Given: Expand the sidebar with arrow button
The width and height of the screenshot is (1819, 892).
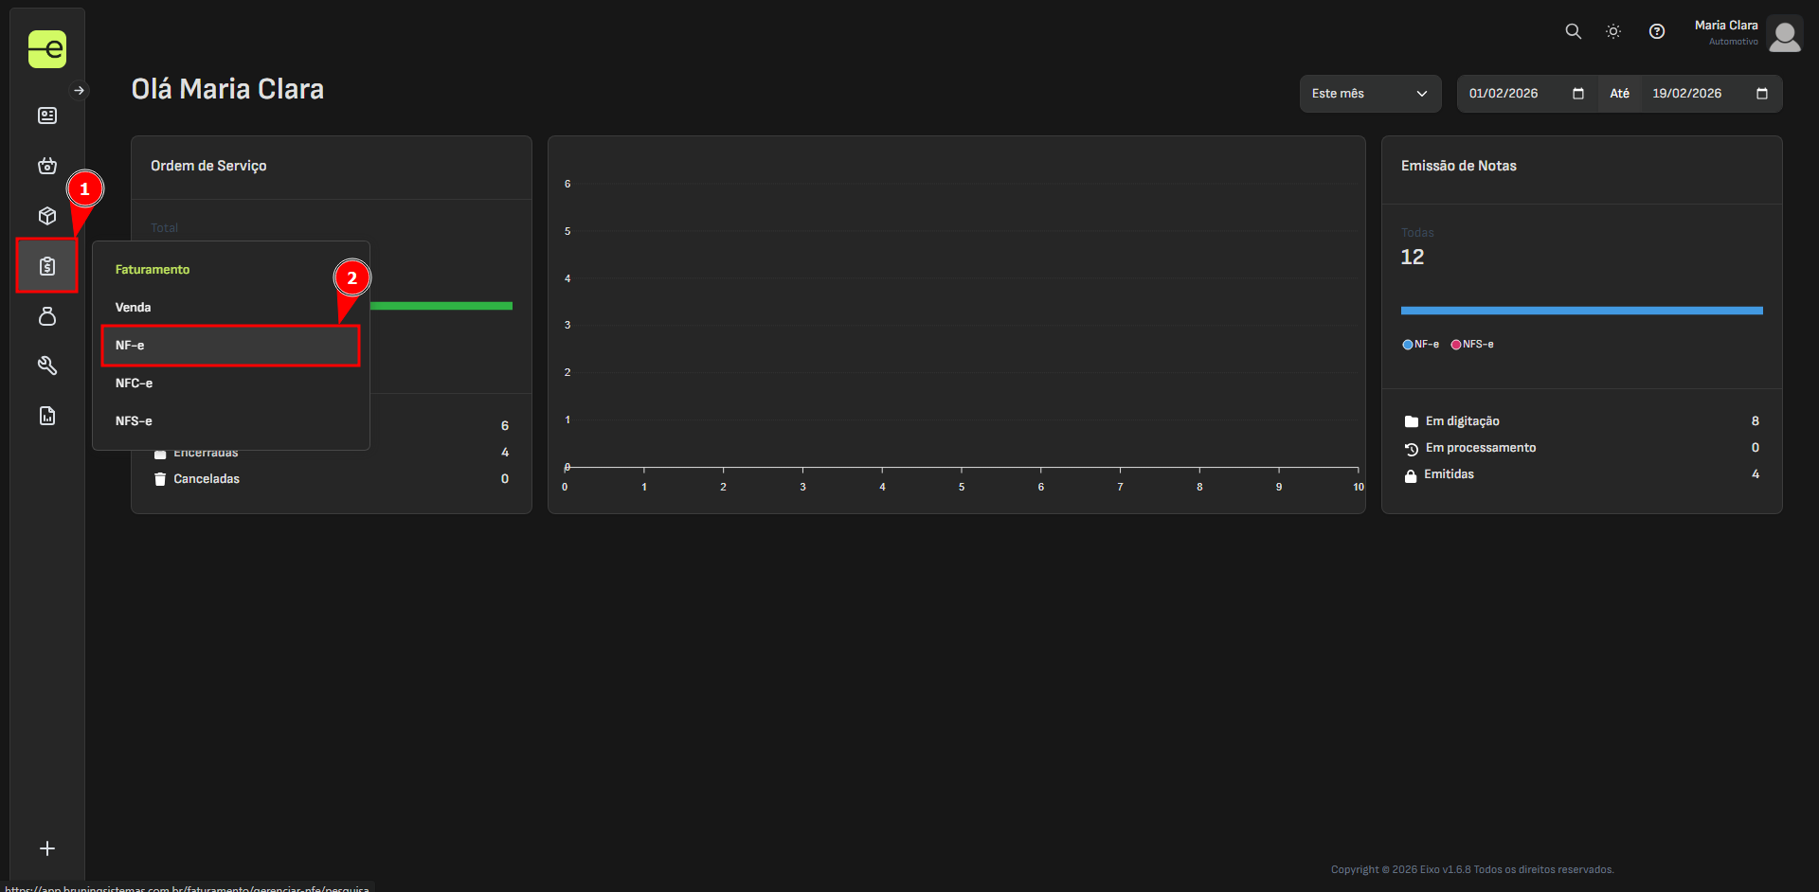Looking at the screenshot, I should (80, 91).
